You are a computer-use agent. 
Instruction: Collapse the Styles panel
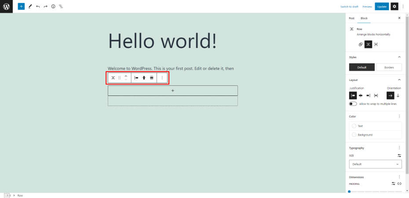399,57
